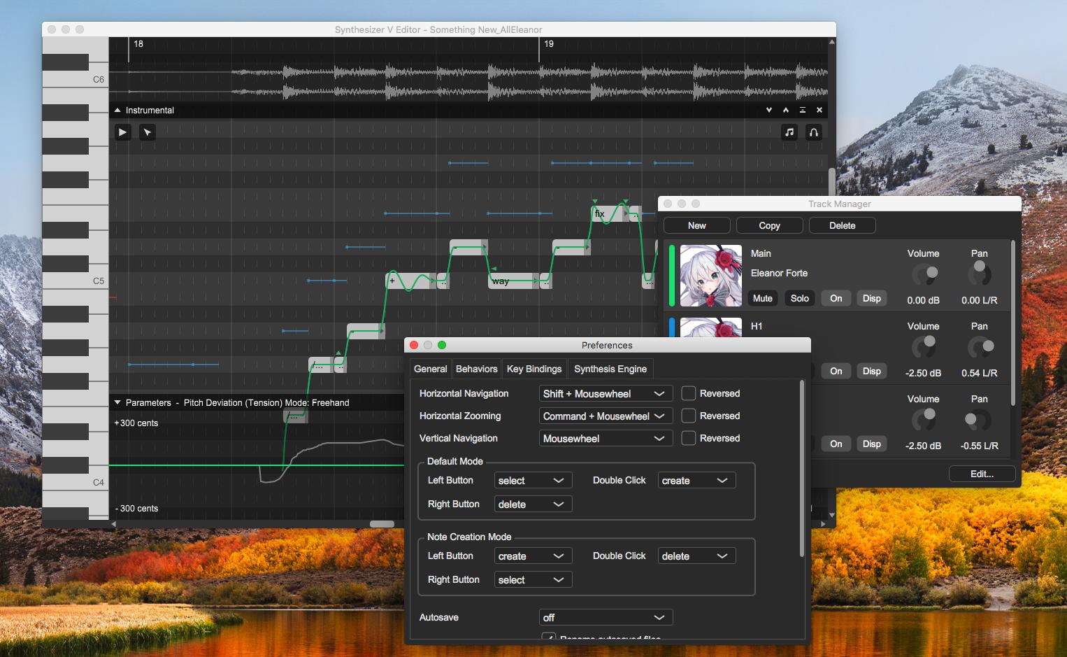Image resolution: width=1067 pixels, height=657 pixels.
Task: Click the H1 track avatar thumbnail
Action: [x=710, y=327]
